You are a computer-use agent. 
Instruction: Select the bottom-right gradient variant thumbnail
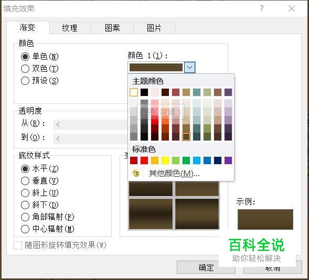[x=197, y=214]
